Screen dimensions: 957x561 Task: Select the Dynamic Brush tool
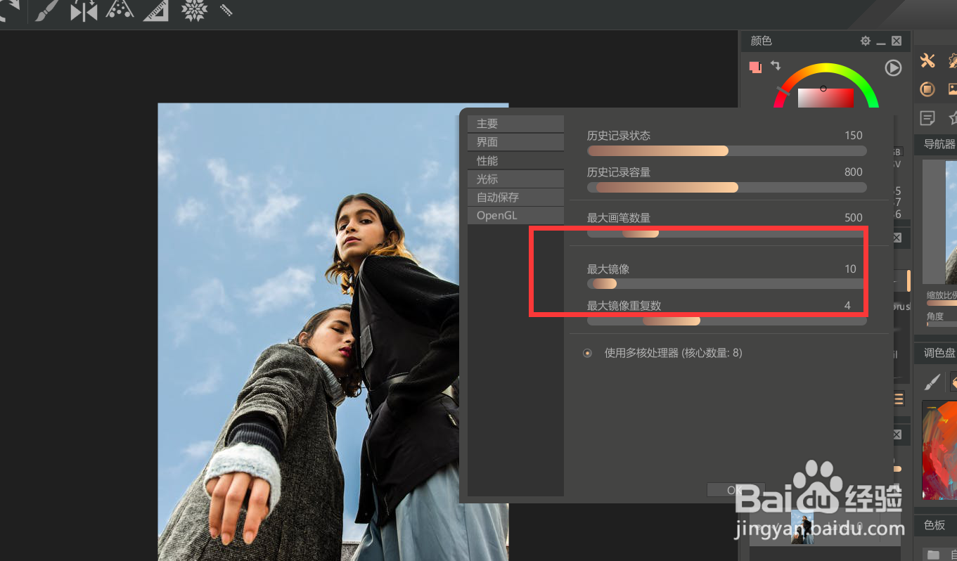pos(120,11)
